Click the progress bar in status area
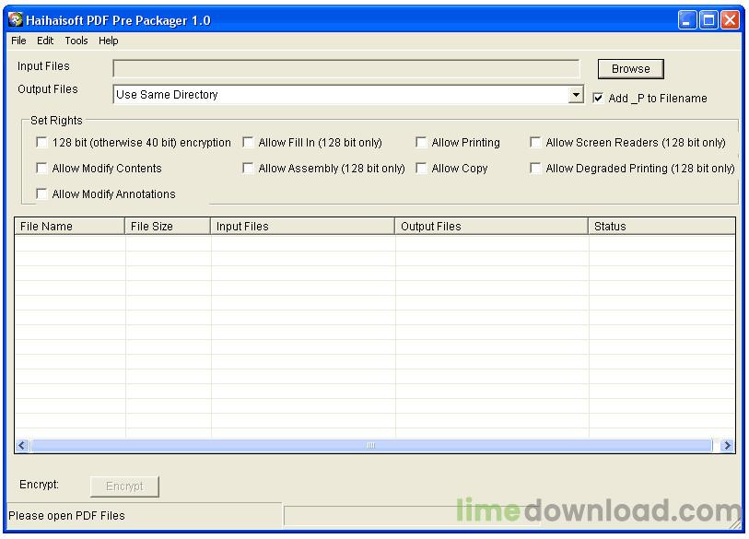This screenshot has height=539, width=749. [413, 516]
